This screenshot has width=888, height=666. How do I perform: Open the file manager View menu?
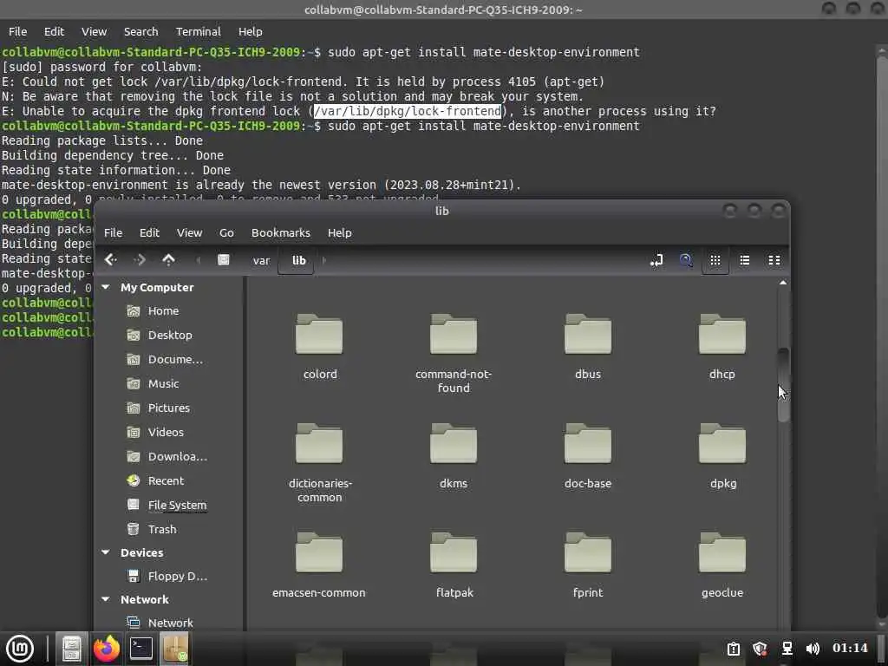(x=189, y=232)
